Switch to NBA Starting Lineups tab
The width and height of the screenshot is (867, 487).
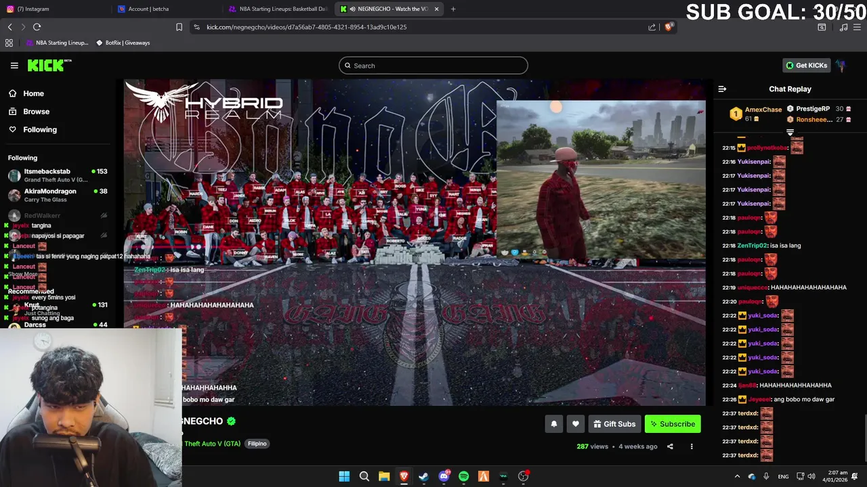pyautogui.click(x=279, y=9)
